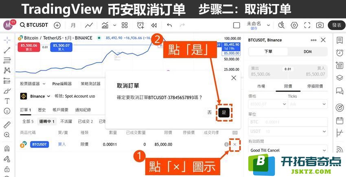Open the BTCUSDT symbol search

click(x=34, y=25)
